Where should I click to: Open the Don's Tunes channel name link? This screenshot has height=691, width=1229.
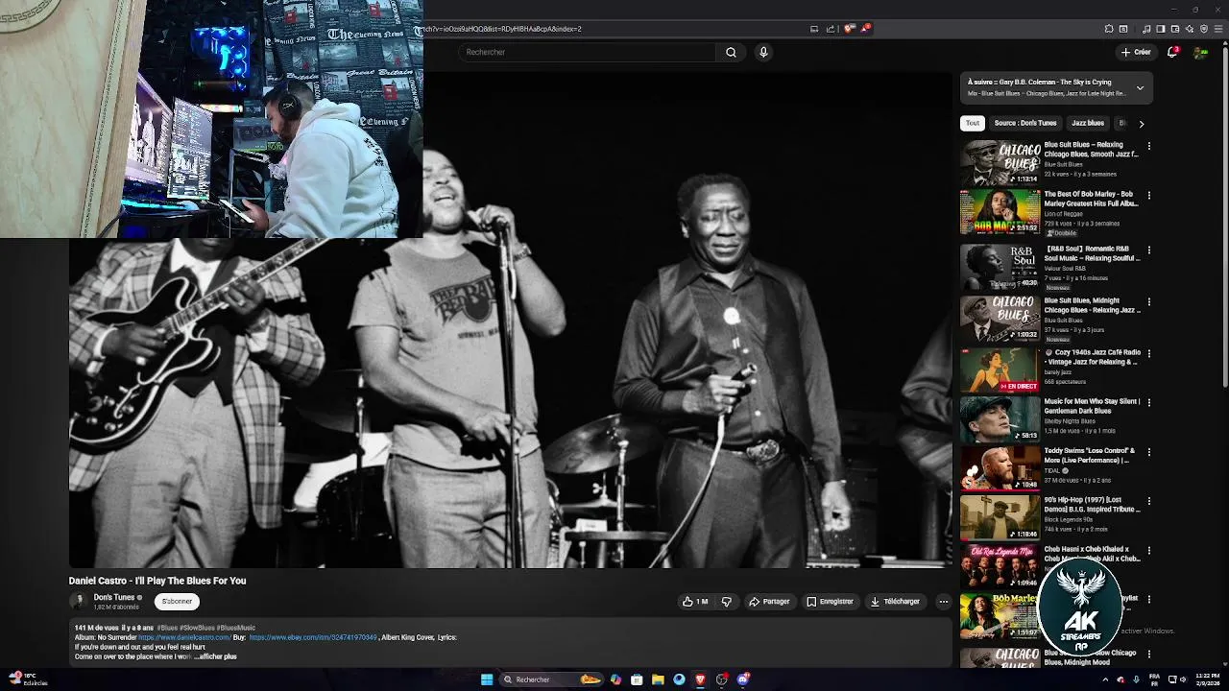click(114, 598)
